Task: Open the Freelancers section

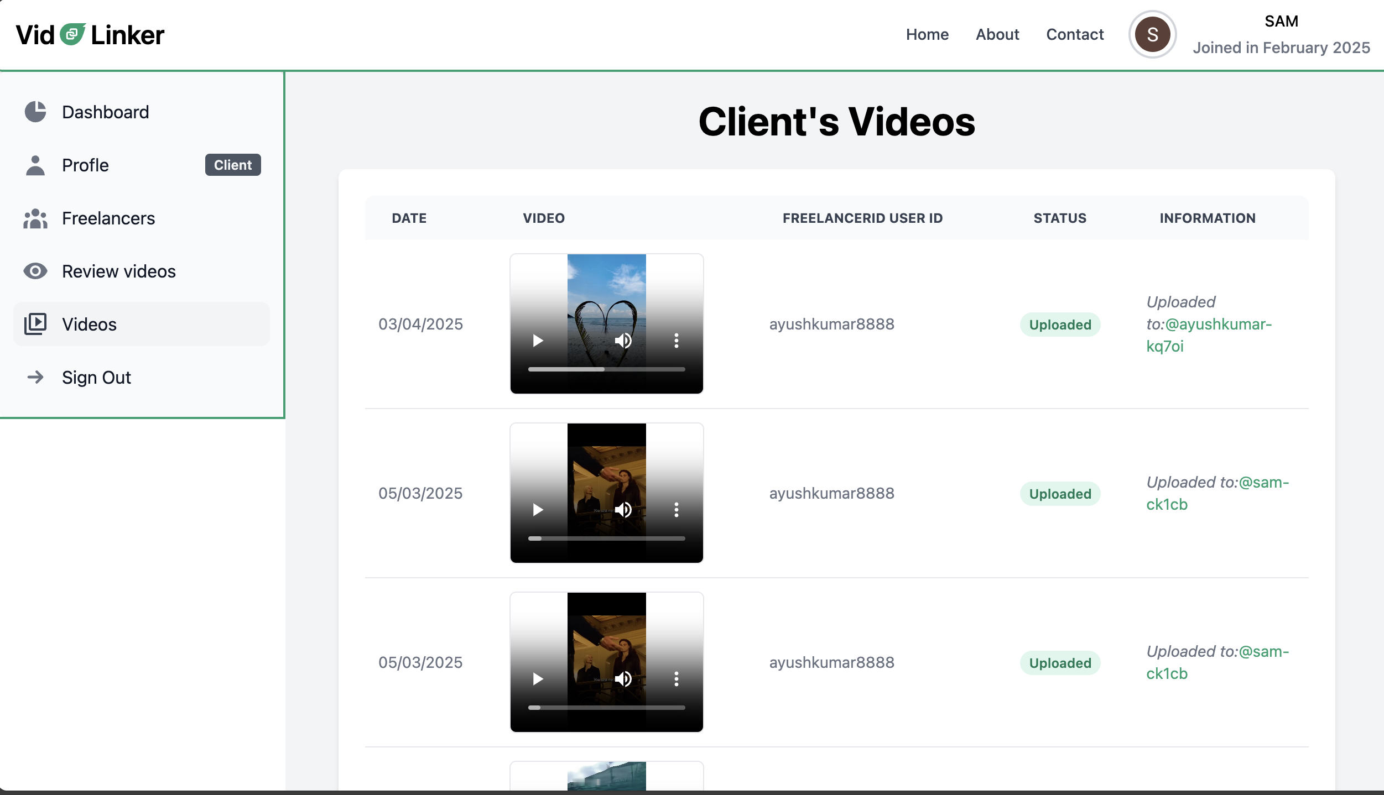Action: tap(142, 218)
